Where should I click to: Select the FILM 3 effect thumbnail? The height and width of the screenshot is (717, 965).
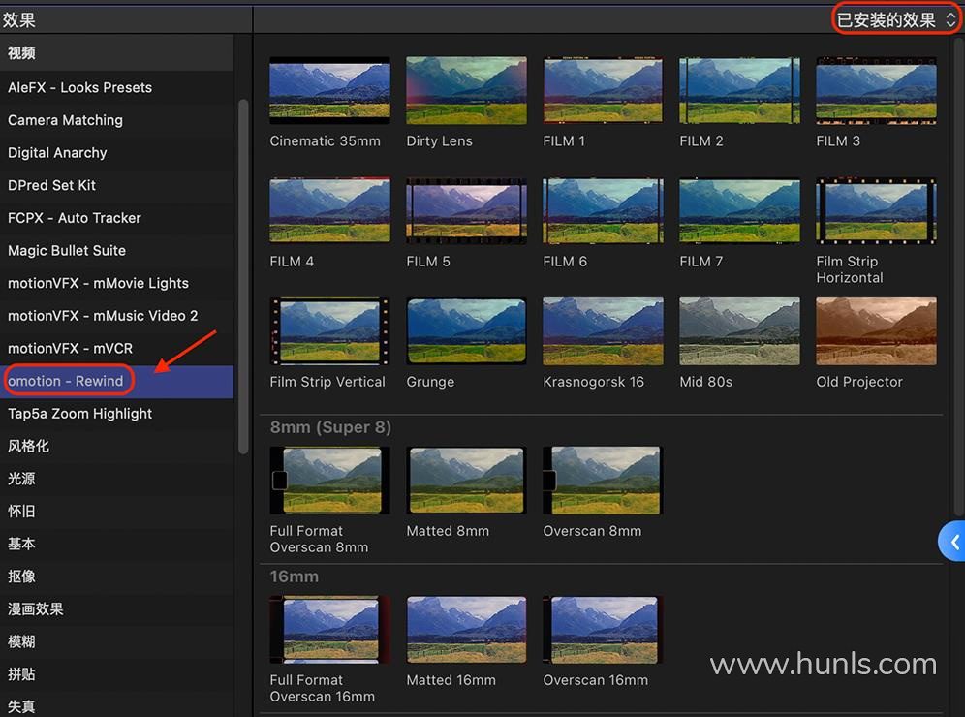tap(877, 90)
